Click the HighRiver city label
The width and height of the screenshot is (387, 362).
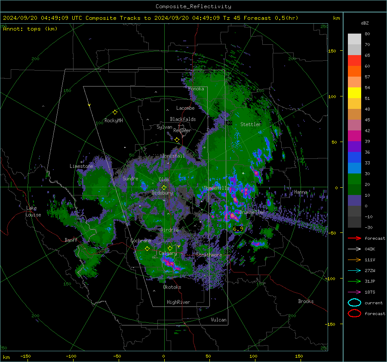[178, 302]
